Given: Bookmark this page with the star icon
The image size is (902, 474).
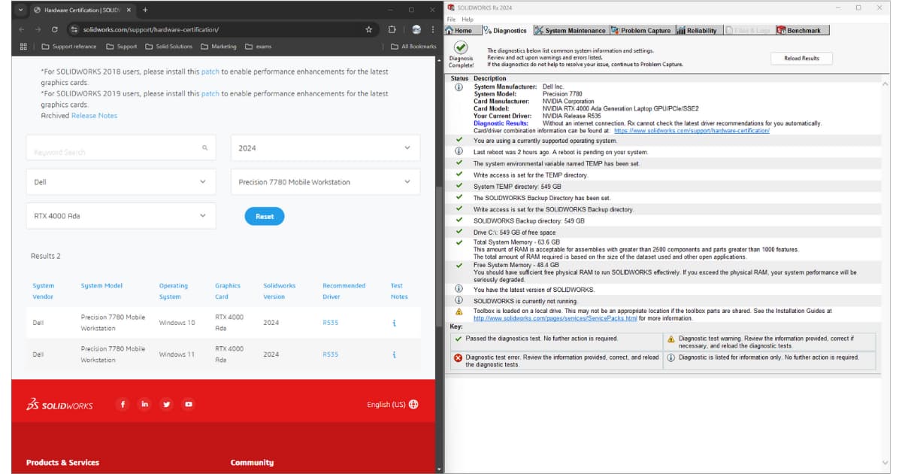Looking at the screenshot, I should [x=368, y=29].
